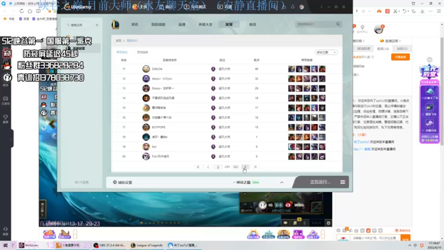Open summoner ZoEzOe's profile avatar

(x=146, y=69)
